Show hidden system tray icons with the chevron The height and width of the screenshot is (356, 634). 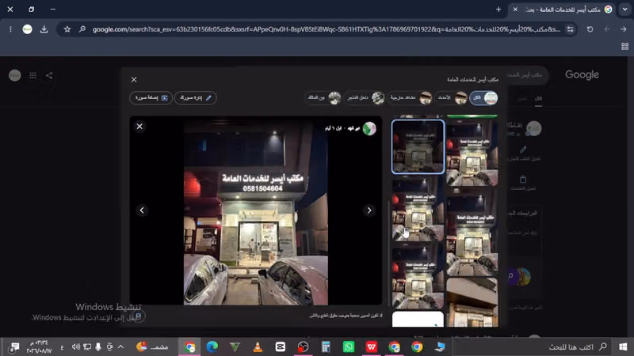[121, 347]
